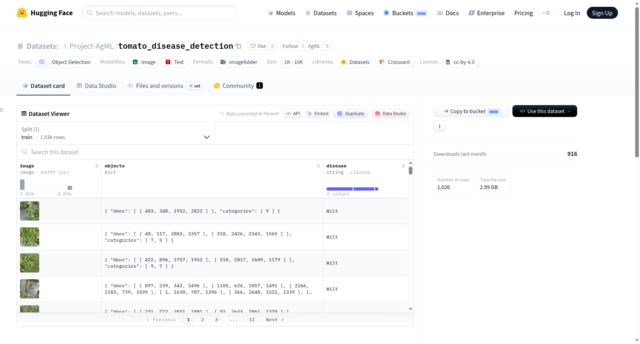This screenshot has height=344, width=640.
Task: Focus the top search models field
Action: (x=159, y=13)
